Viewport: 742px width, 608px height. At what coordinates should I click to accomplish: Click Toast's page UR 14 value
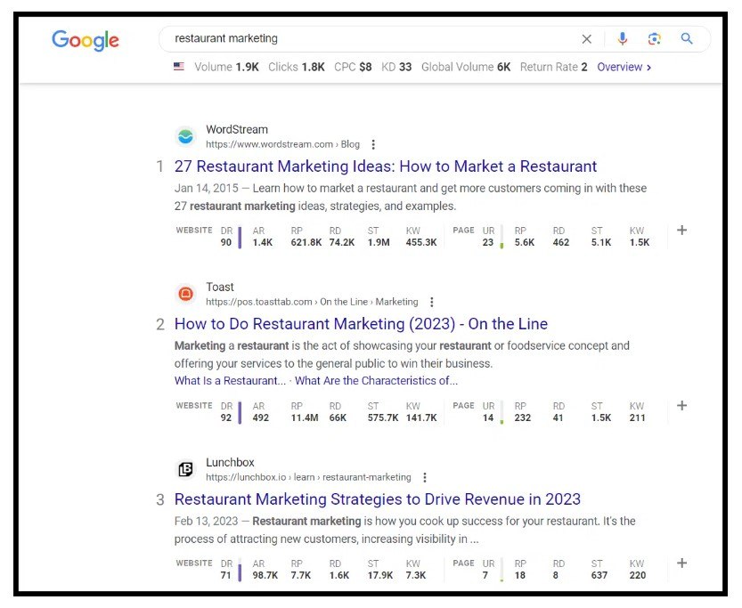point(488,417)
